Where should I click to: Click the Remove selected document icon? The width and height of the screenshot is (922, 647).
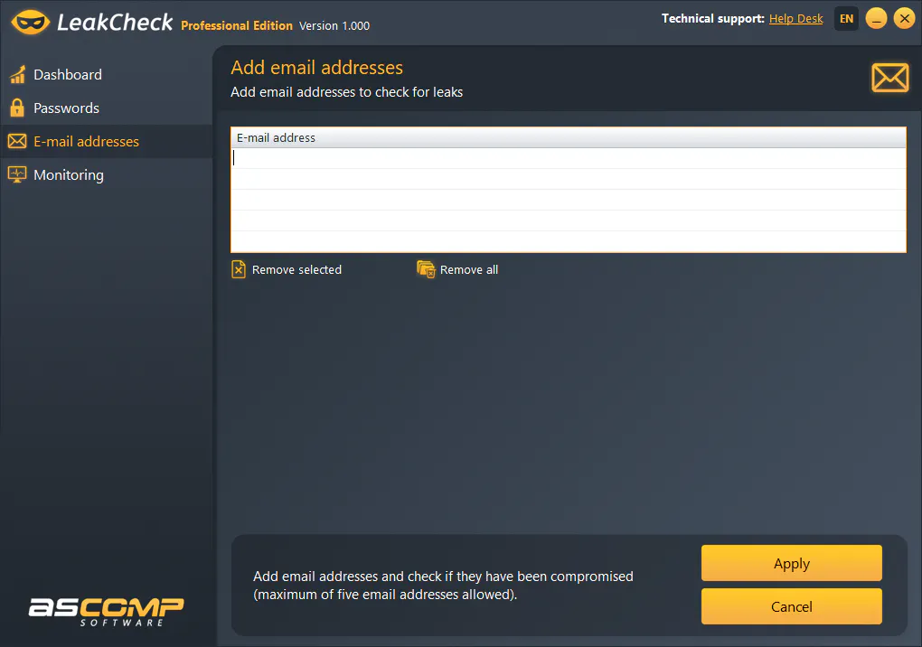(x=238, y=269)
